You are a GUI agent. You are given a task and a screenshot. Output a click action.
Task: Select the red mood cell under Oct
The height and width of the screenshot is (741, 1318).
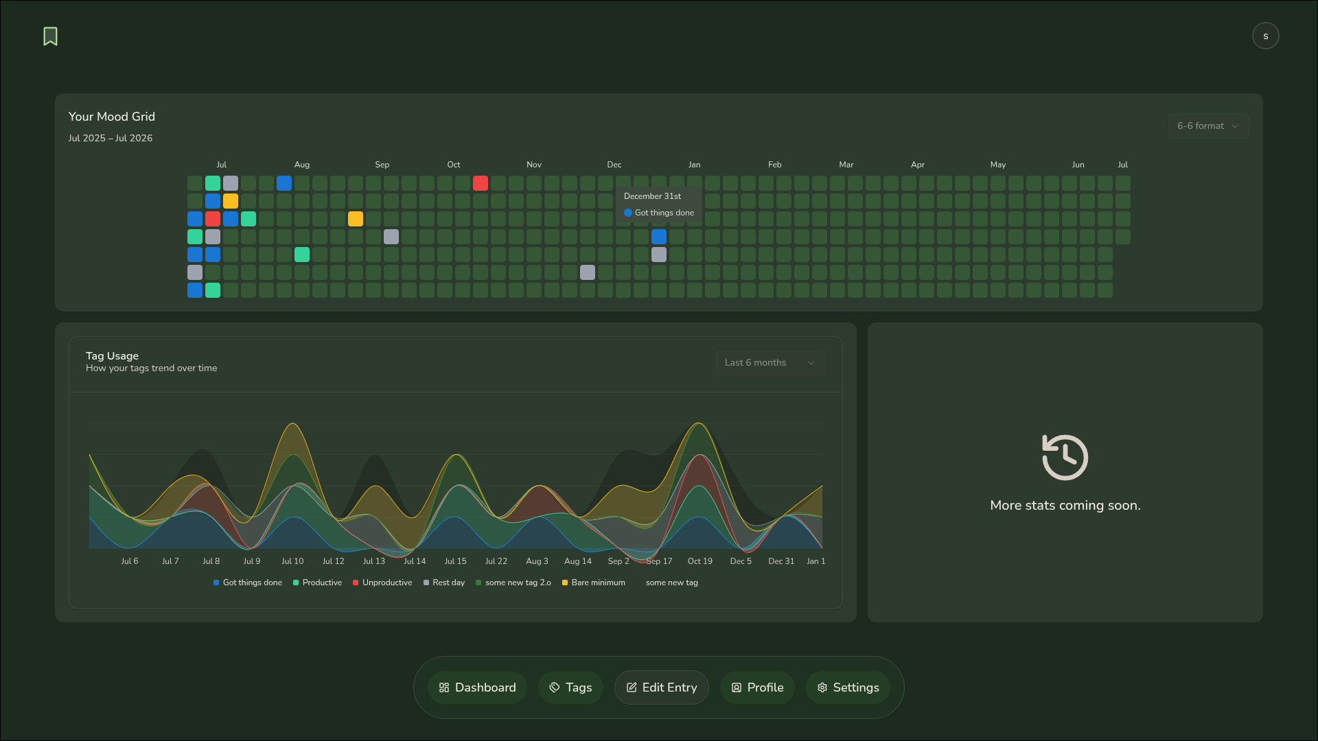pos(481,183)
